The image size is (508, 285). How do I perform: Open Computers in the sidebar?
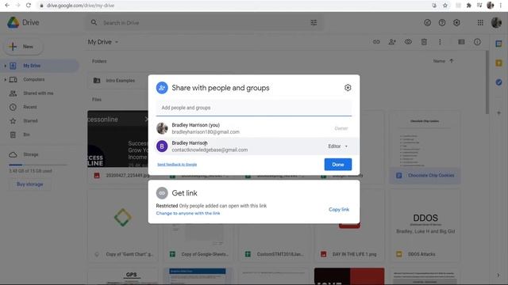pos(33,79)
